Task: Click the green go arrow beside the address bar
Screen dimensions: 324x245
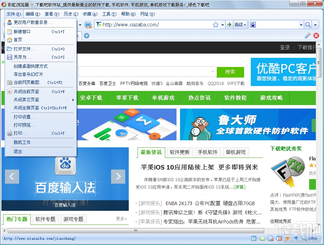Action: click(x=229, y=24)
